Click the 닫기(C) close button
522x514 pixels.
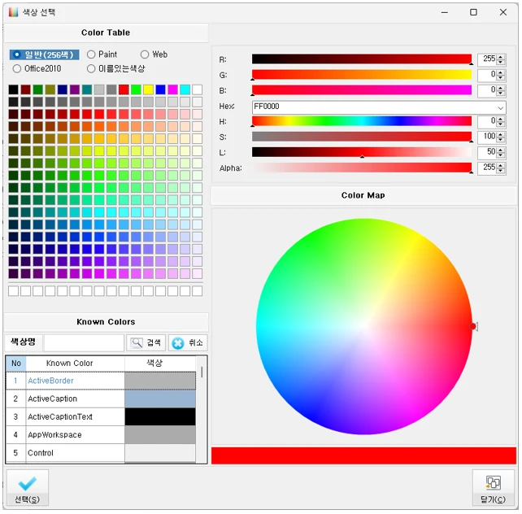click(493, 487)
